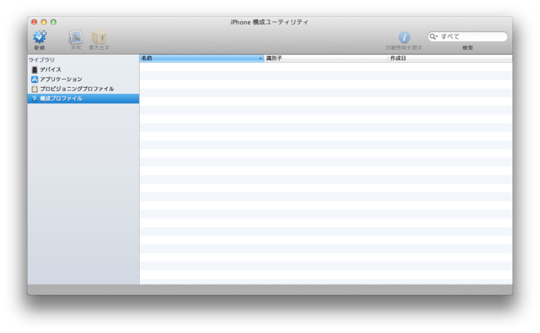Viewport: 540px width, 333px height.
Task: Click the ライブラリ section header
Action: point(42,60)
